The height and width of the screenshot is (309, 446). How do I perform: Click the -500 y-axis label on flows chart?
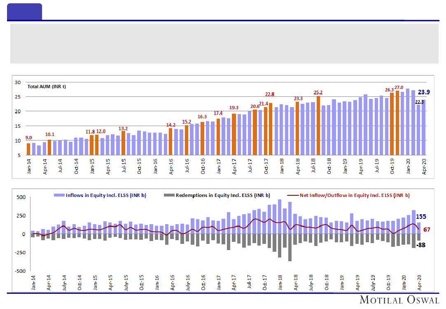pyautogui.click(x=20, y=271)
